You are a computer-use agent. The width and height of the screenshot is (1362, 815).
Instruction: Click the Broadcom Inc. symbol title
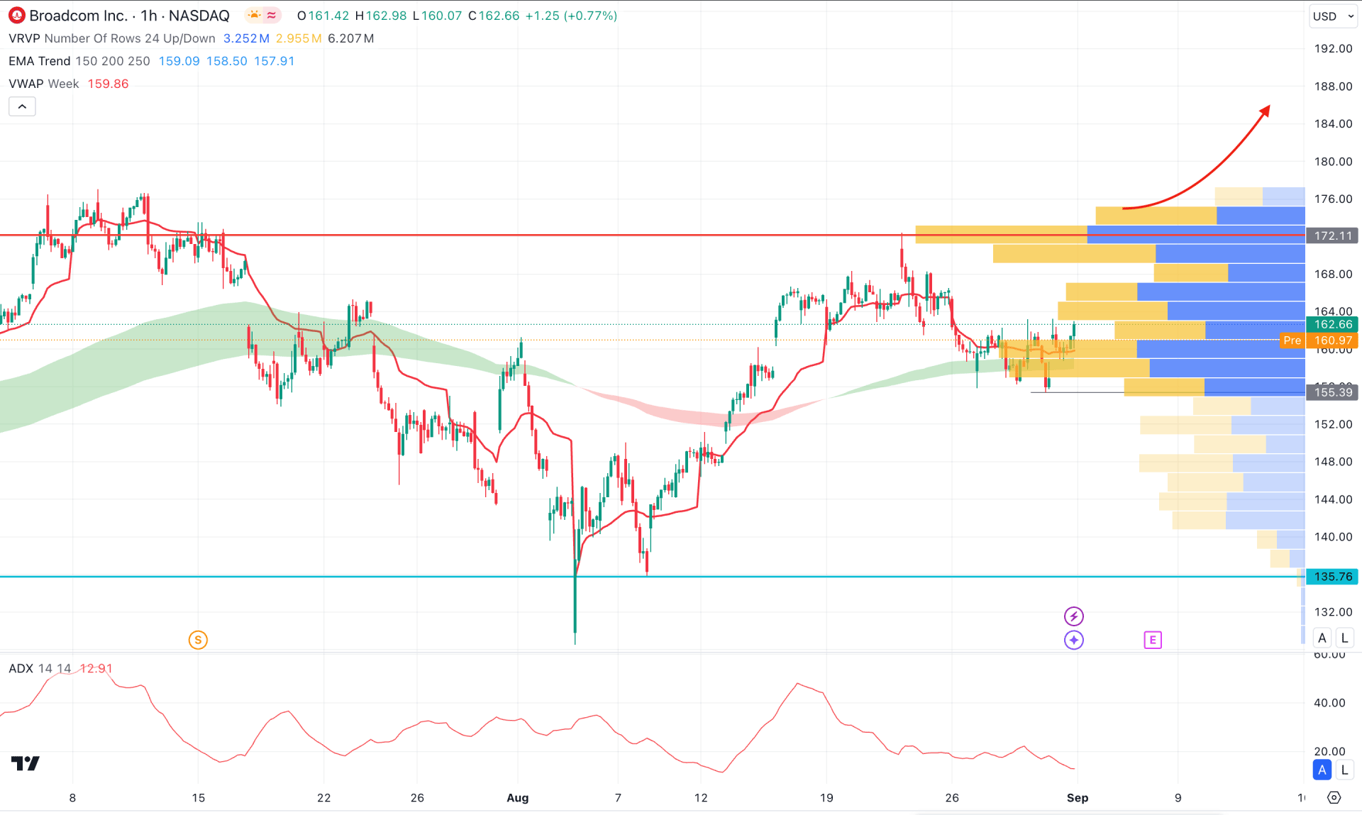coord(78,16)
